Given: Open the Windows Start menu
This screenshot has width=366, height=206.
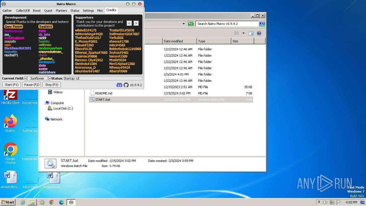Looking at the screenshot, I should tap(8, 202).
